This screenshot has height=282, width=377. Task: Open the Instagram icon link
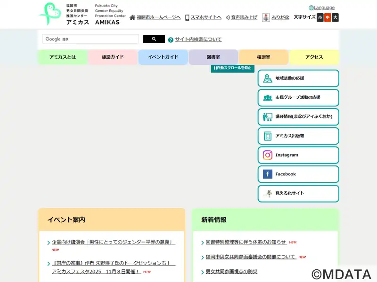pos(268,155)
